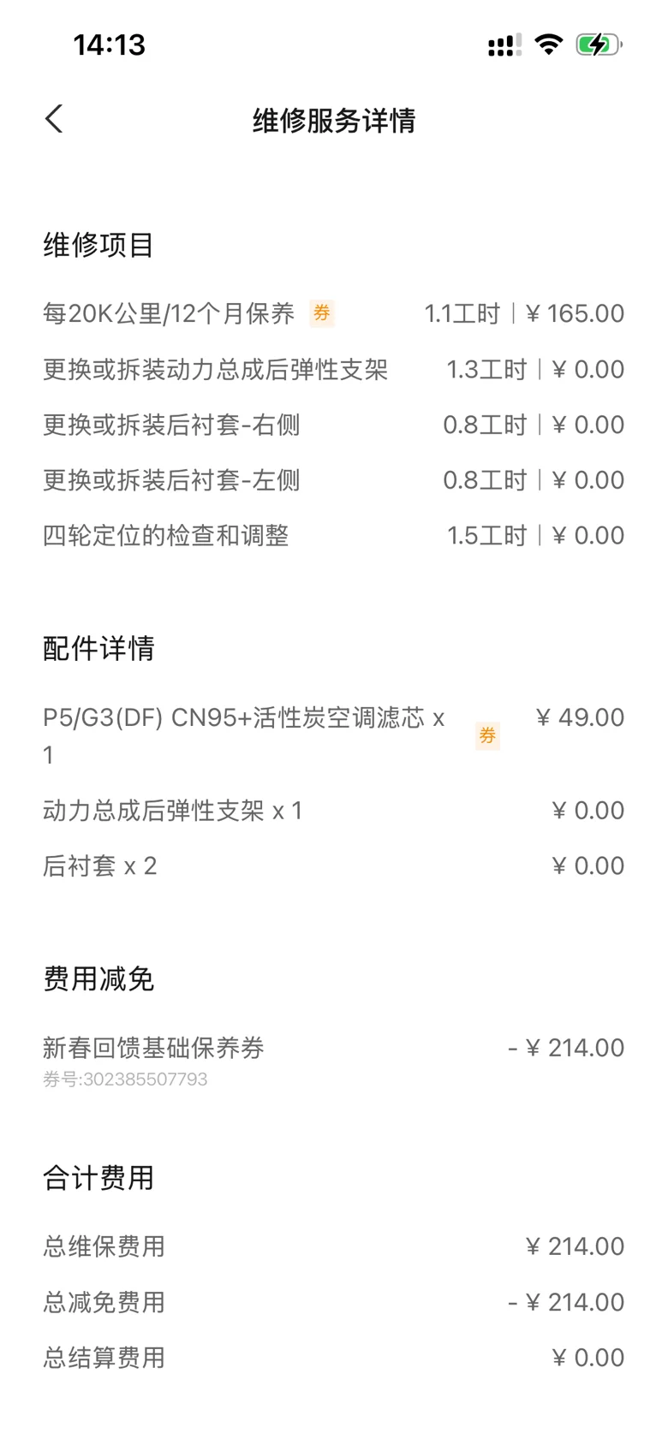Select 更换或拆装后衬套-左侧 repair item
Image resolution: width=668 pixels, height=1445 pixels.
point(171,480)
